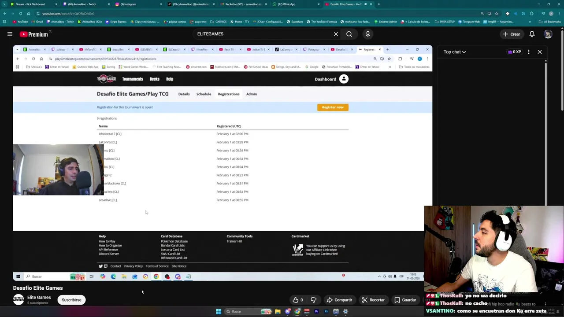Click the Crear create button
This screenshot has height=317, width=564.
click(x=512, y=34)
